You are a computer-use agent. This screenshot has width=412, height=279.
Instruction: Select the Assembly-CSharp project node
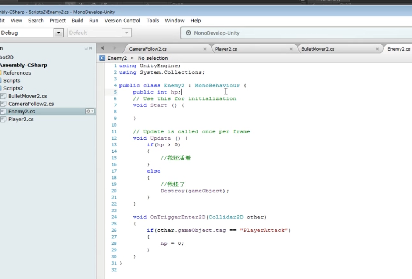point(24,65)
